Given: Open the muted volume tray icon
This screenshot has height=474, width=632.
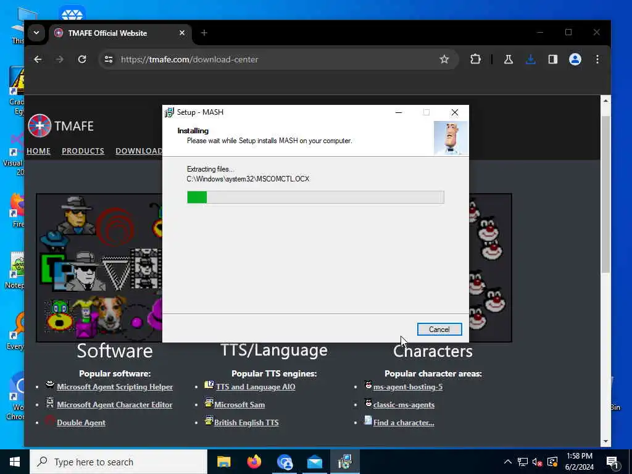Looking at the screenshot, I should [x=538, y=462].
